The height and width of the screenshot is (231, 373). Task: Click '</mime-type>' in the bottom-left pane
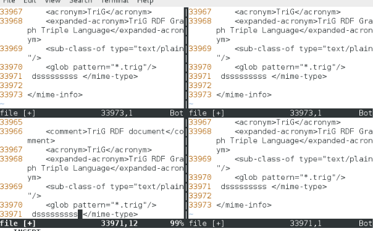[111, 214]
